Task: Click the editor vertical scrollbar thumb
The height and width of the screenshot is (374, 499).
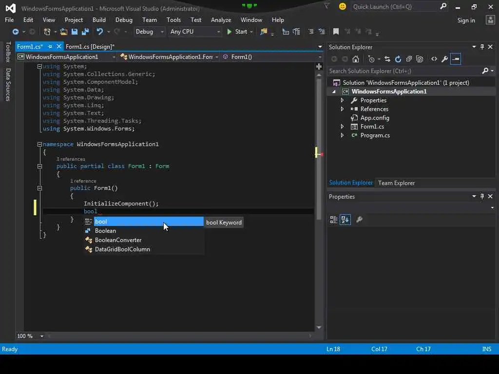Action: (319, 149)
